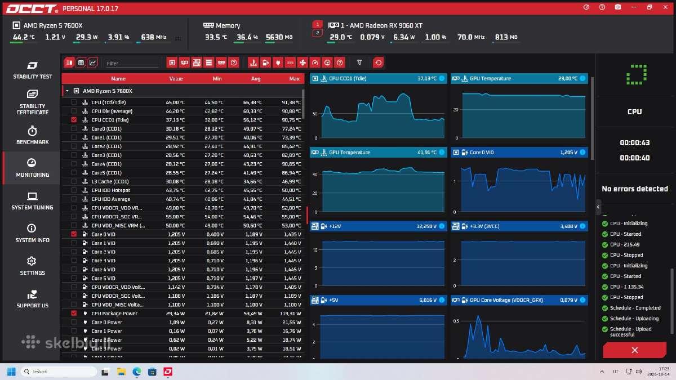Show only voltage sensors
The width and height of the screenshot is (676, 380).
coord(265,62)
